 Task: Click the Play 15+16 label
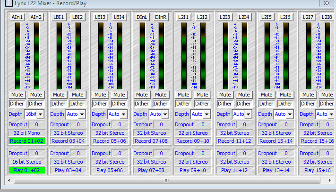click(318, 170)
